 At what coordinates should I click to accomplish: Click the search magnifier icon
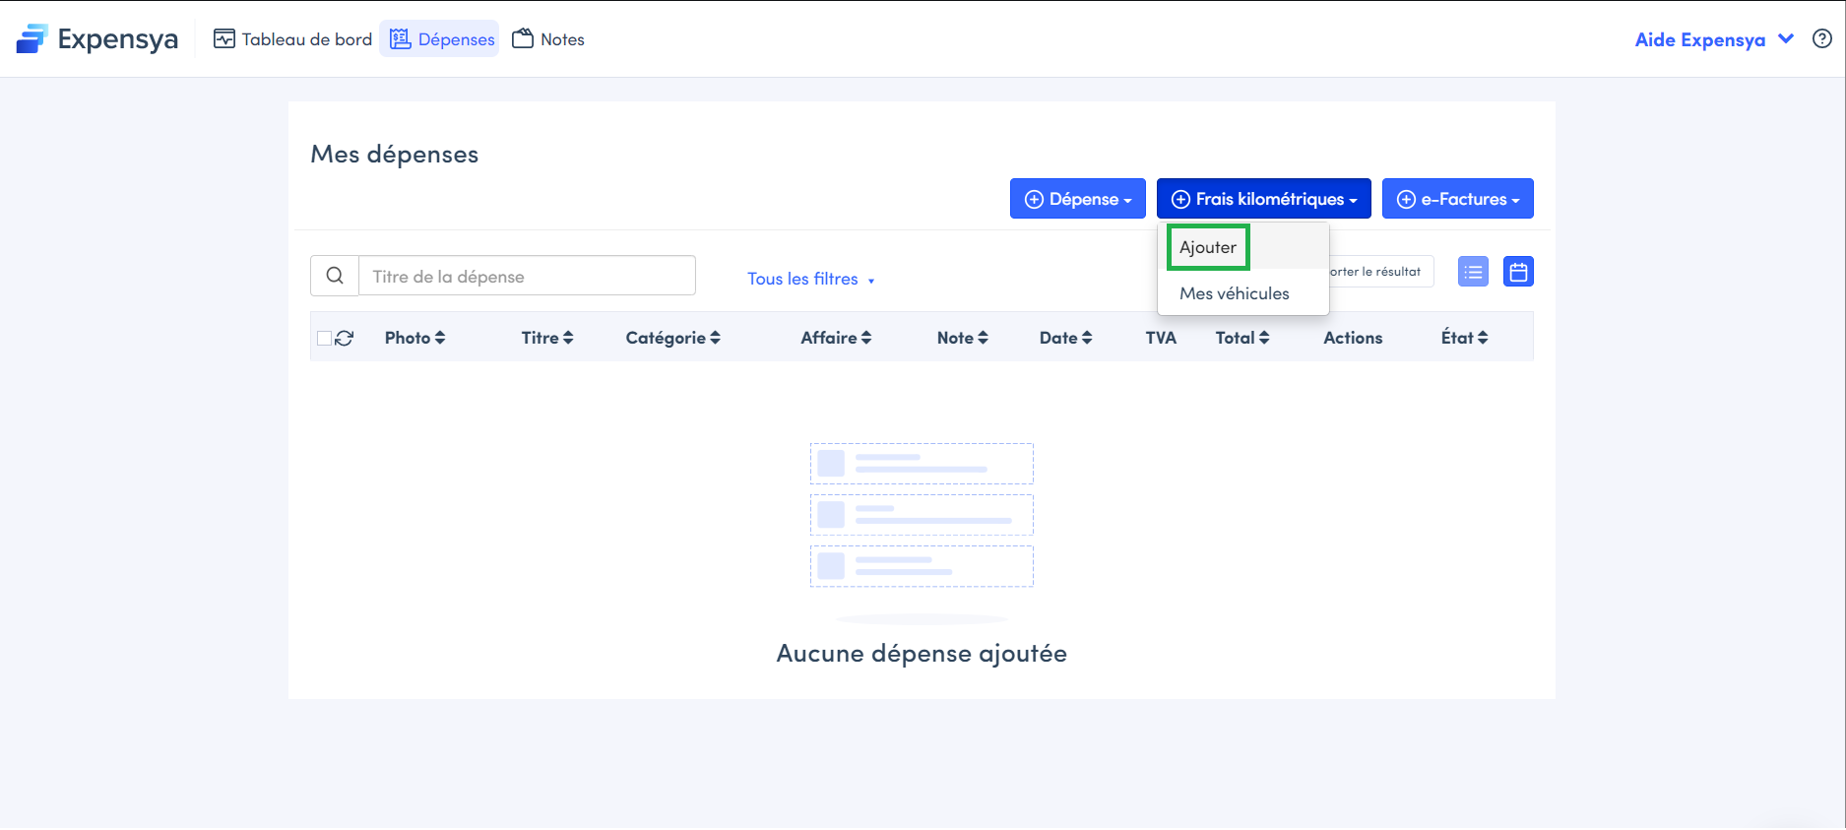[335, 276]
